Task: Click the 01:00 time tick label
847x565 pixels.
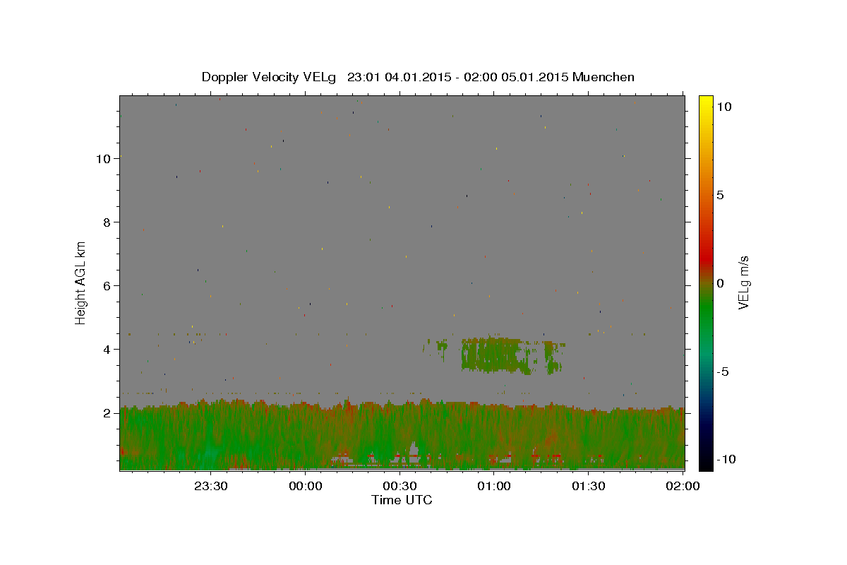Action: tap(494, 486)
